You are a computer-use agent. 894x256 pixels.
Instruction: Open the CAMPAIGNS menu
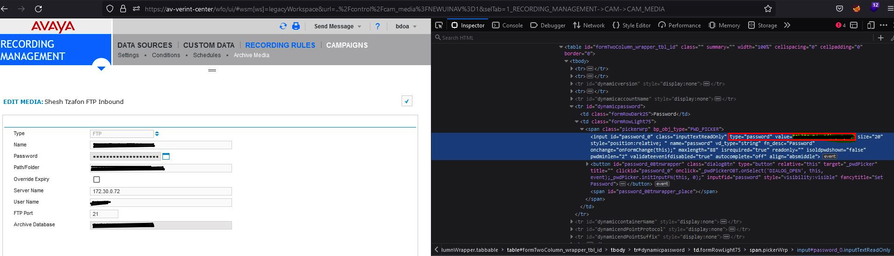(347, 45)
